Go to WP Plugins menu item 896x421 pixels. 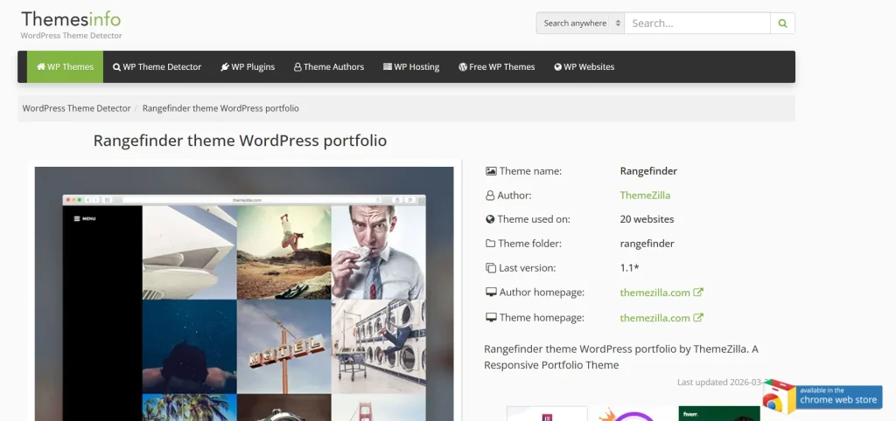coord(248,66)
